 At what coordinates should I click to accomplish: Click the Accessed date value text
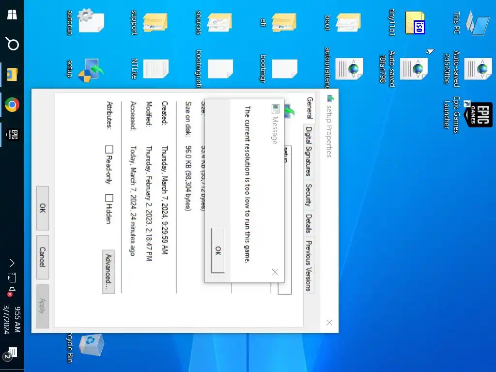[x=134, y=201]
